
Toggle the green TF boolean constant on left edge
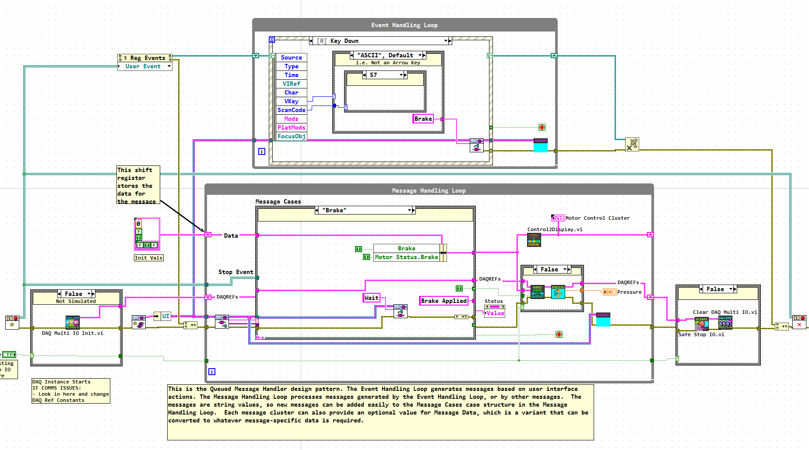9,354
